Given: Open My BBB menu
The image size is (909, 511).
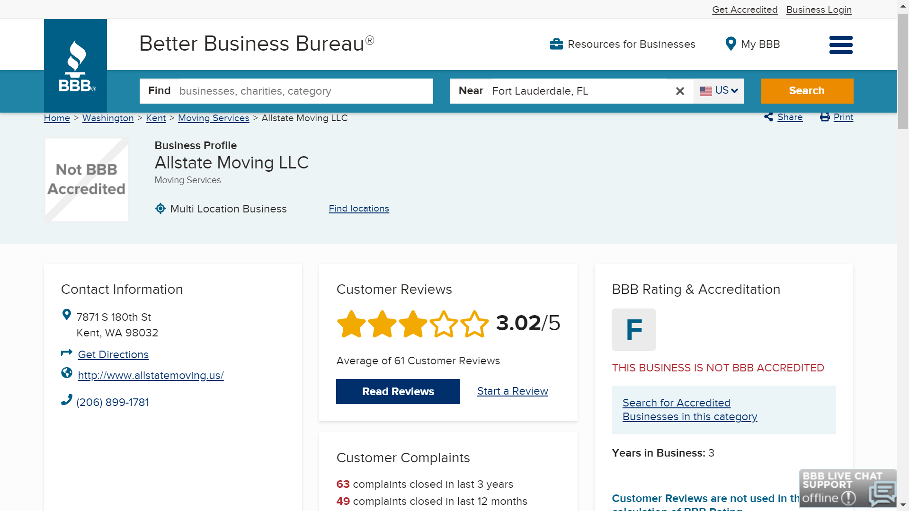Looking at the screenshot, I should tap(753, 44).
